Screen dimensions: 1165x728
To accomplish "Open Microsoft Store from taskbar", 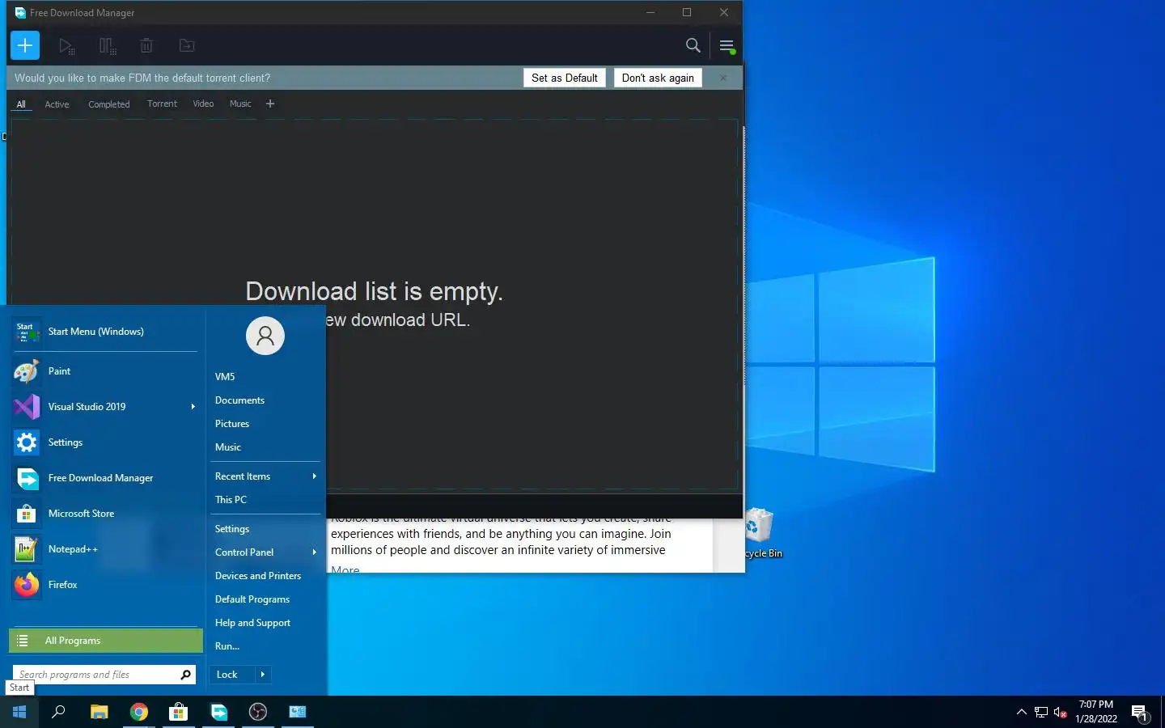I will [x=178, y=712].
